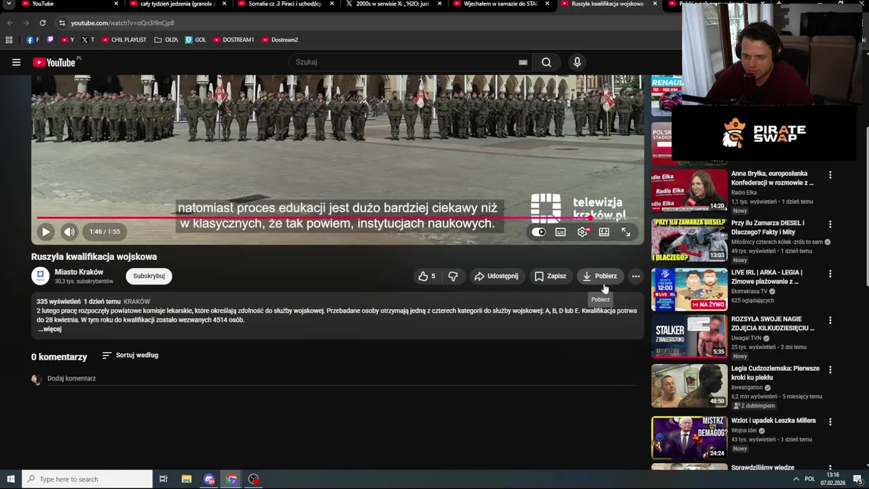
Task: Go back in browser history
Action: click(x=10, y=23)
